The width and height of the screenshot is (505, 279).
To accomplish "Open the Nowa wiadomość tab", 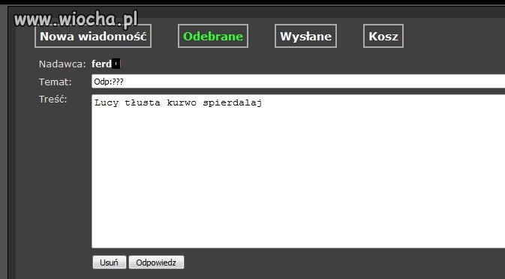I will 93,36.
